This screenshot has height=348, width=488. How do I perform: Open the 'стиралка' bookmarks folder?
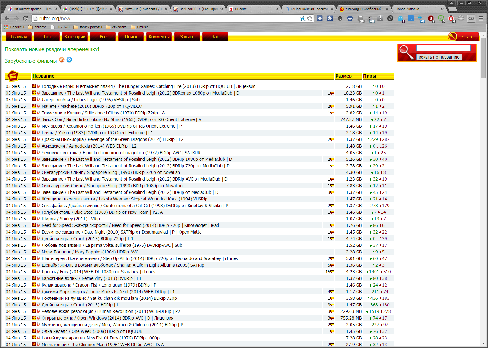[x=116, y=27]
